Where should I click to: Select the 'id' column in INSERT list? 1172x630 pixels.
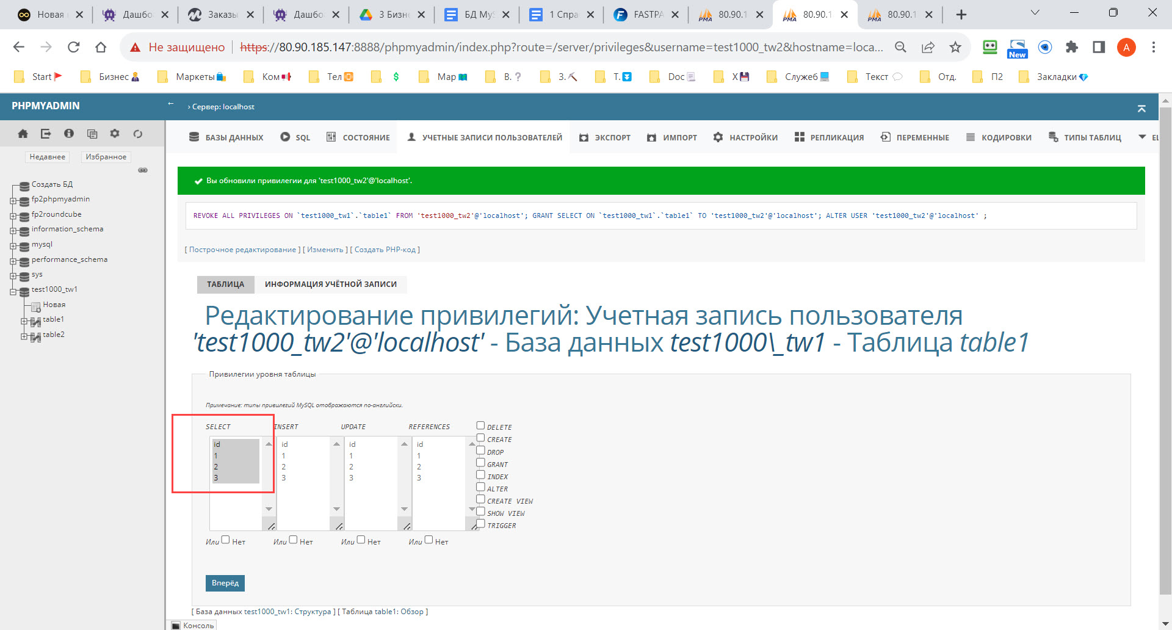tap(284, 444)
